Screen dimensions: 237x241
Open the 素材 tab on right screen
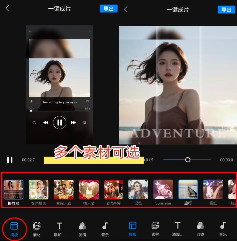click(x=155, y=229)
